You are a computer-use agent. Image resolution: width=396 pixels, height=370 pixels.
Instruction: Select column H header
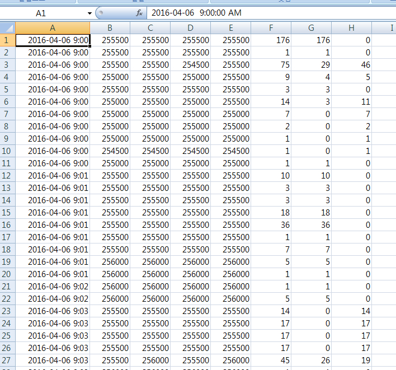click(351, 27)
